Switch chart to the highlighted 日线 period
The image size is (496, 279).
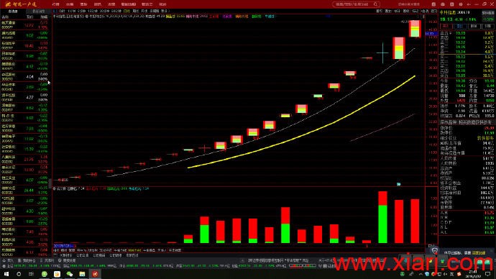[127, 11]
